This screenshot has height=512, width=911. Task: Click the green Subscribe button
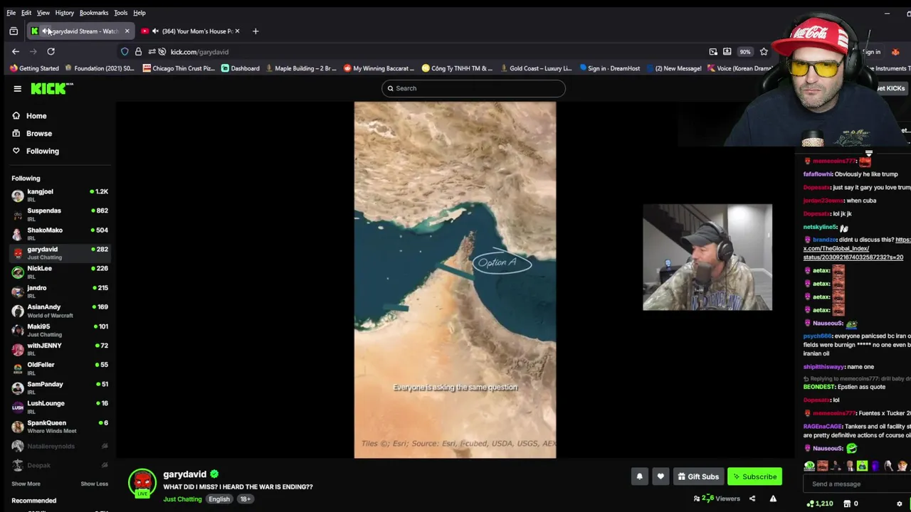point(754,476)
